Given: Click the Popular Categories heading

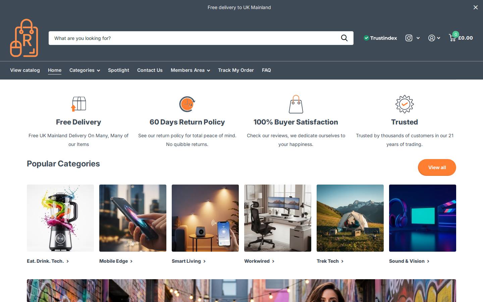Looking at the screenshot, I should point(63,164).
